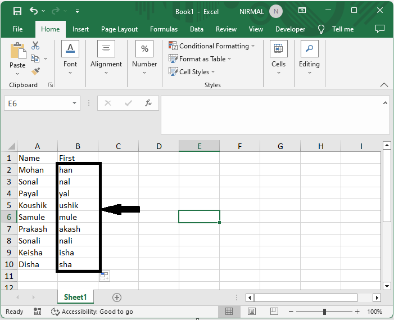Screen dimensions: 394x320
Task: Open the Copy dropdown arrow
Action: [46, 58]
